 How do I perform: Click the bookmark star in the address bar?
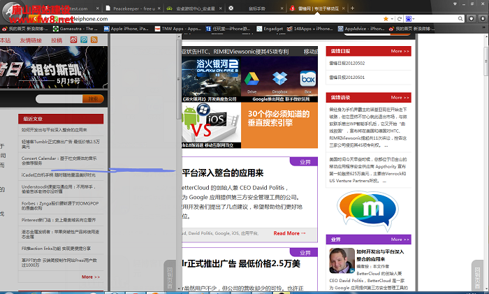386,19
